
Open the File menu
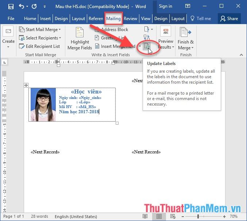click(x=11, y=19)
